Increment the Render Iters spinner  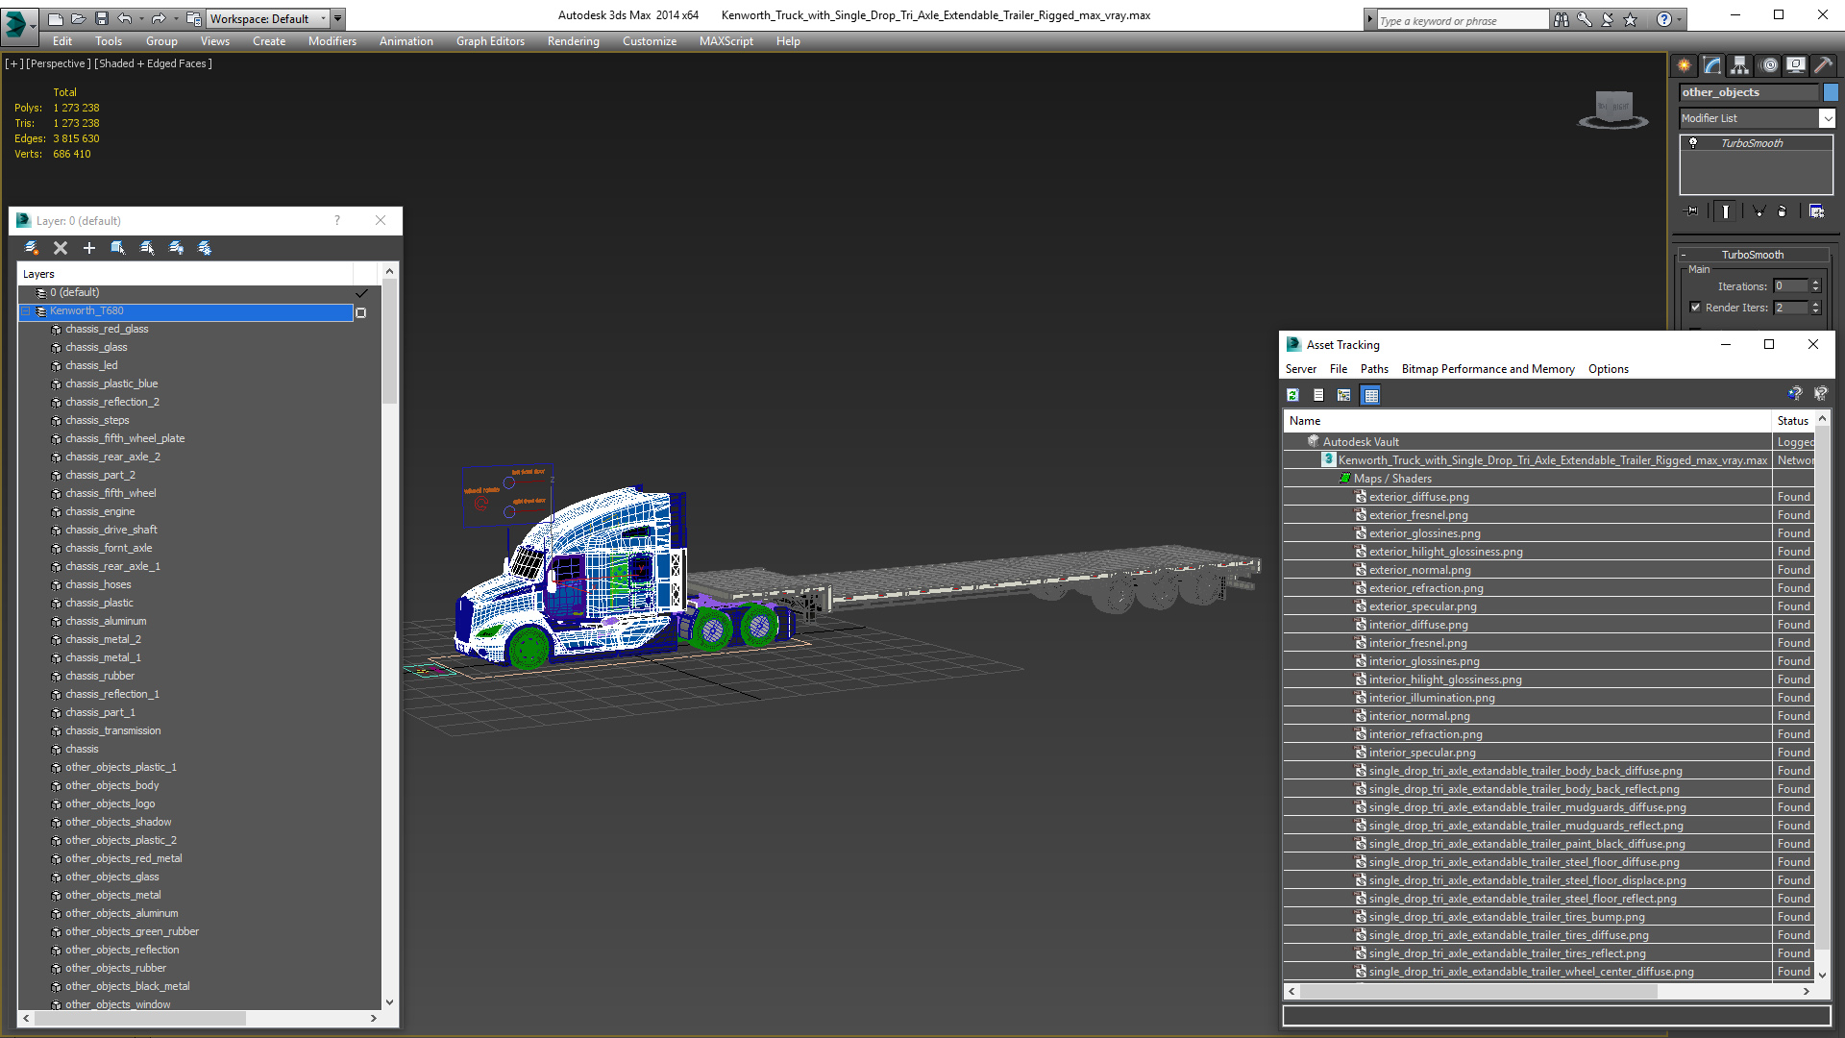click(x=1816, y=304)
